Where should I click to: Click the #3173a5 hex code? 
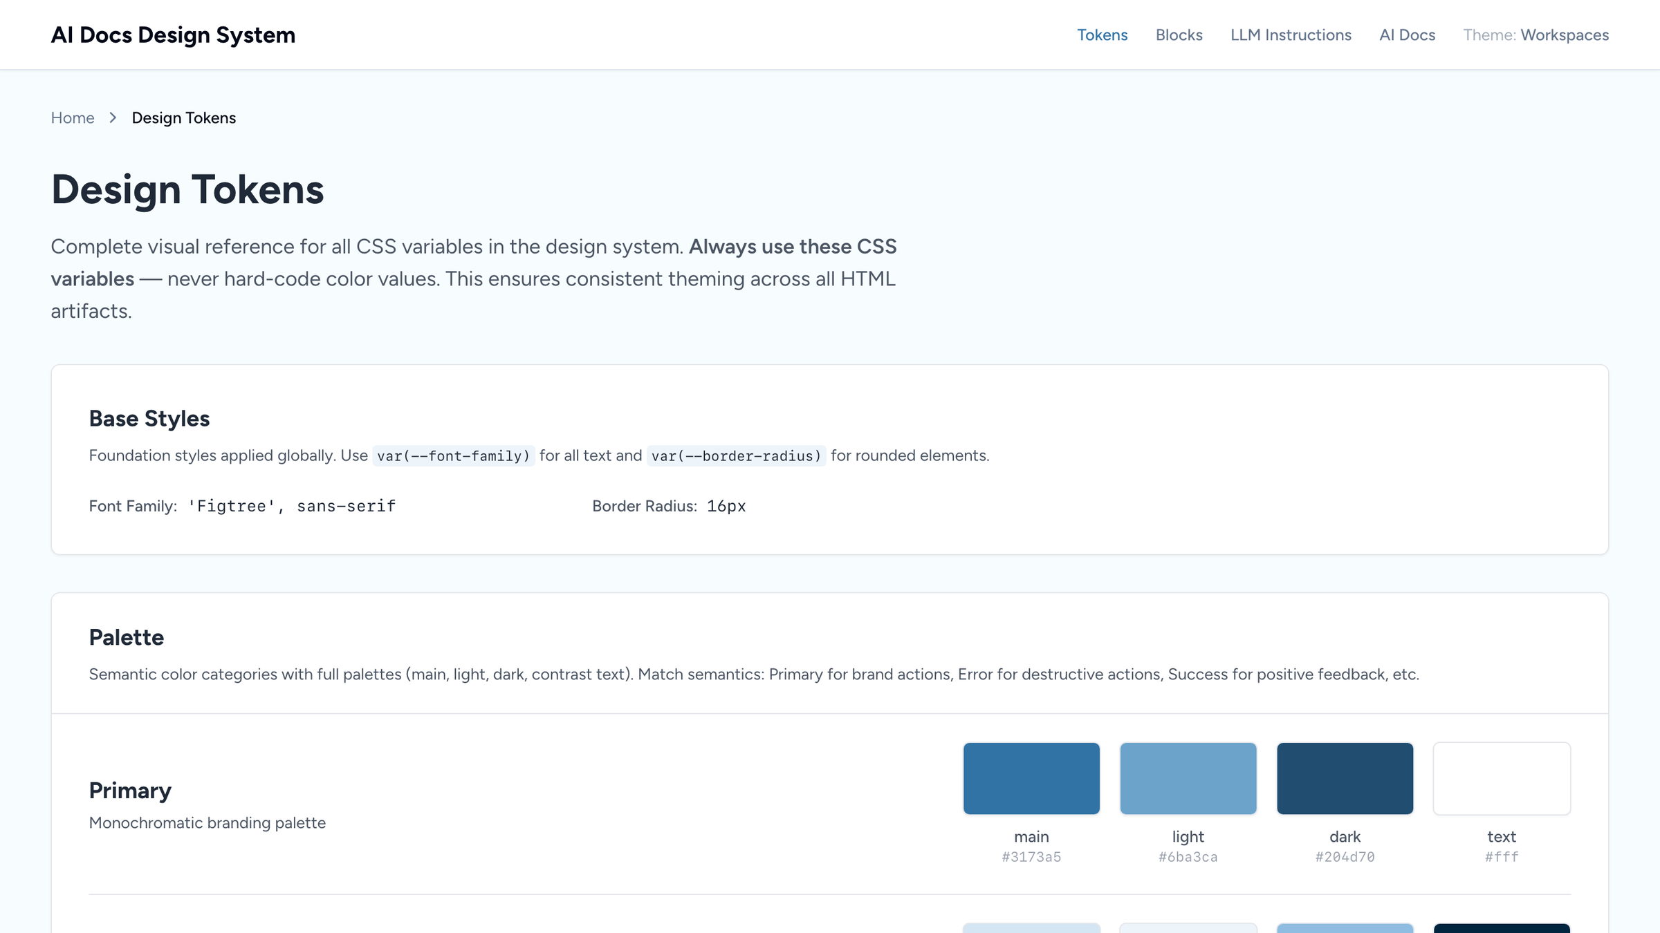pyautogui.click(x=1031, y=857)
